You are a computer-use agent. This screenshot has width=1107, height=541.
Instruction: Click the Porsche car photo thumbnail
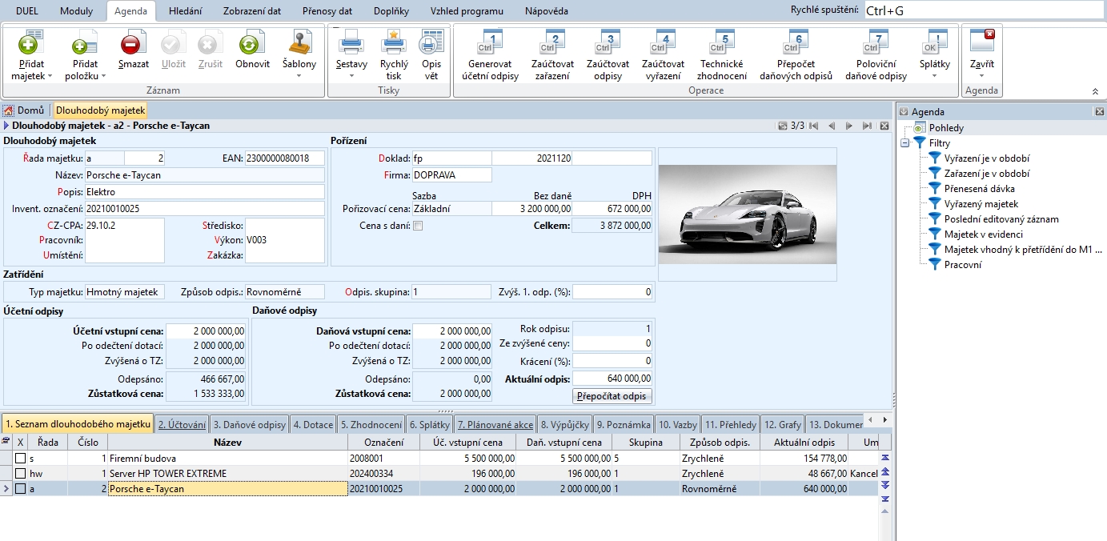747,214
